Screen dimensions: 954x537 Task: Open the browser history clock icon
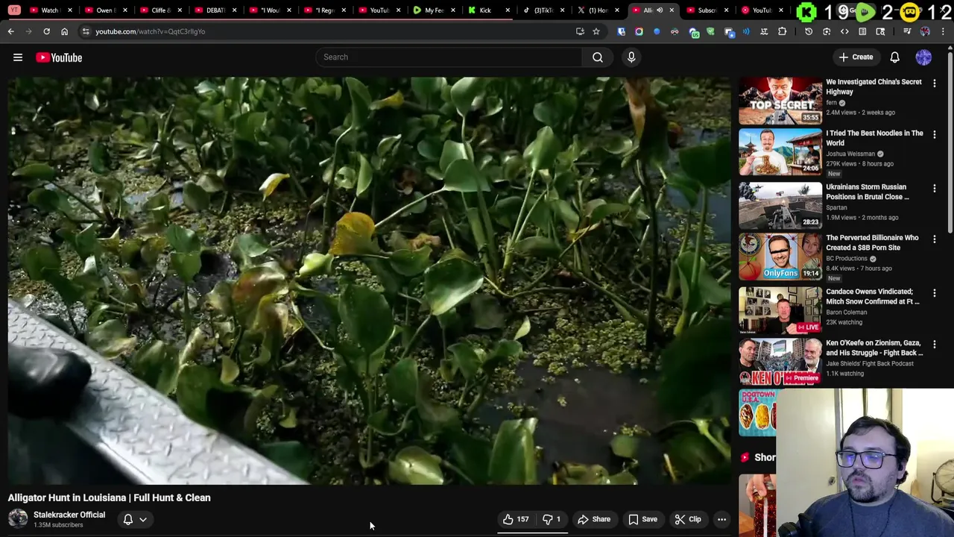(x=809, y=31)
